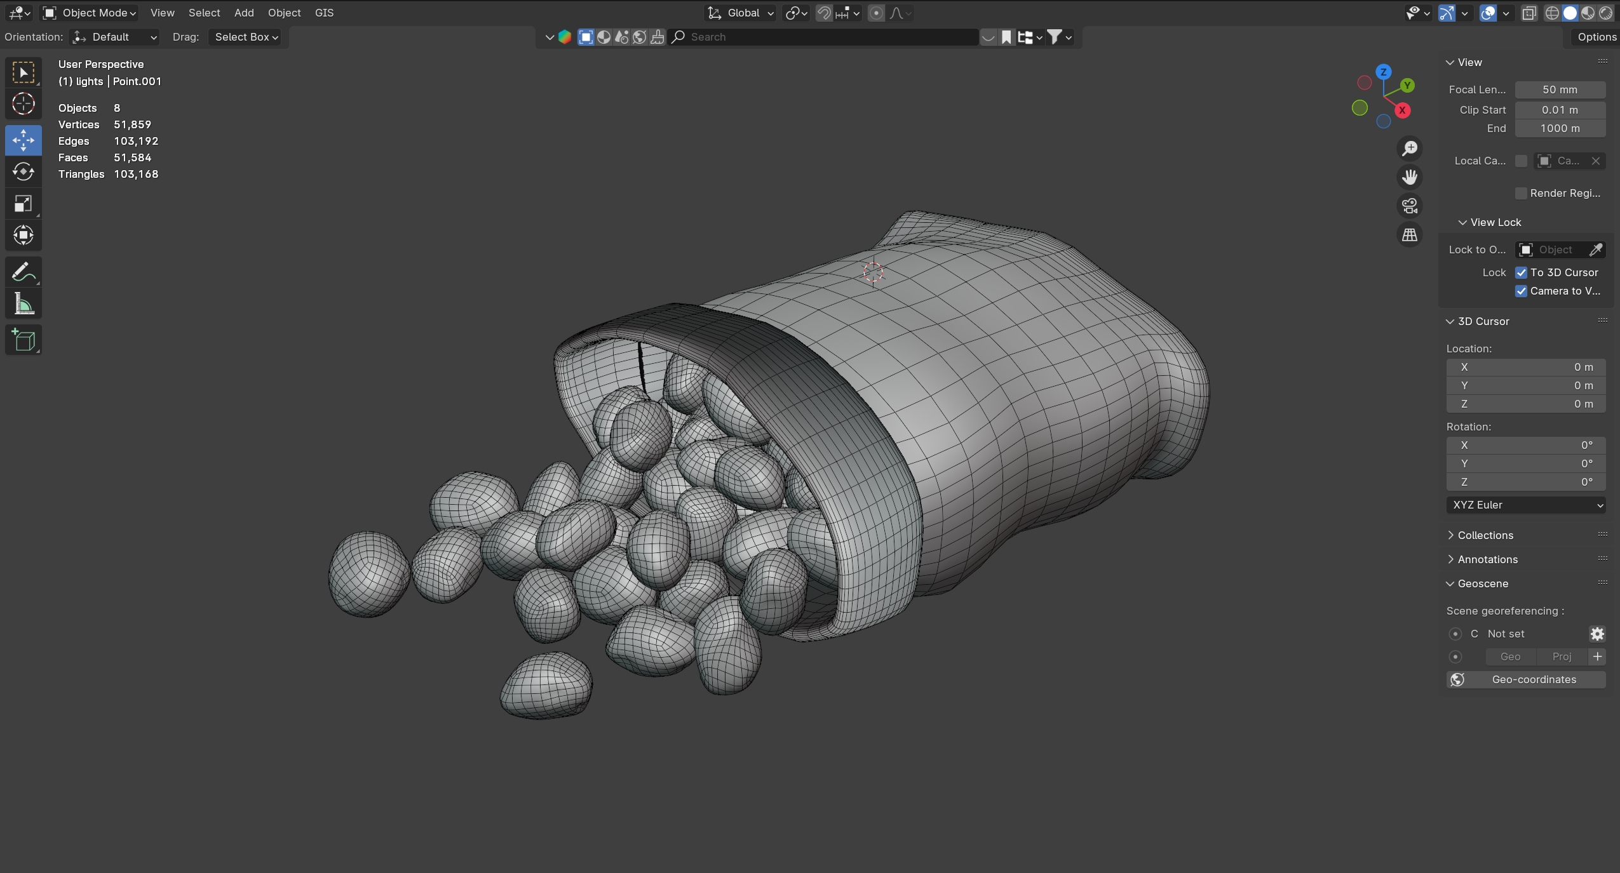Toggle camera view icon in viewport

coord(1410,206)
